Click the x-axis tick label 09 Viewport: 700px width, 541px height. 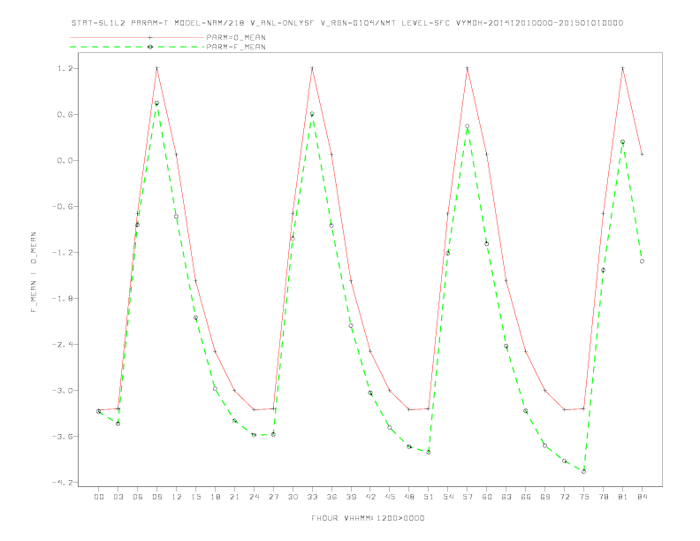tap(156, 497)
